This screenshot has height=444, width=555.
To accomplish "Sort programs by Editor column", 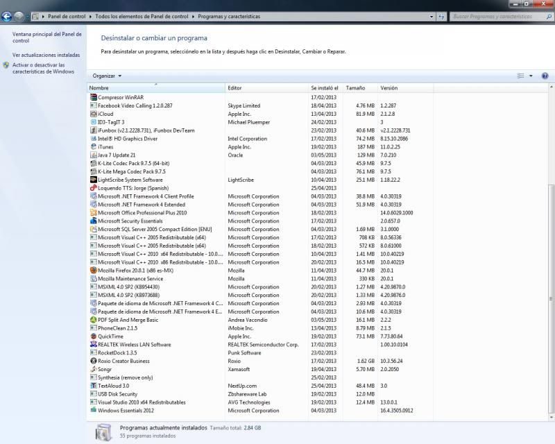I will [x=266, y=88].
